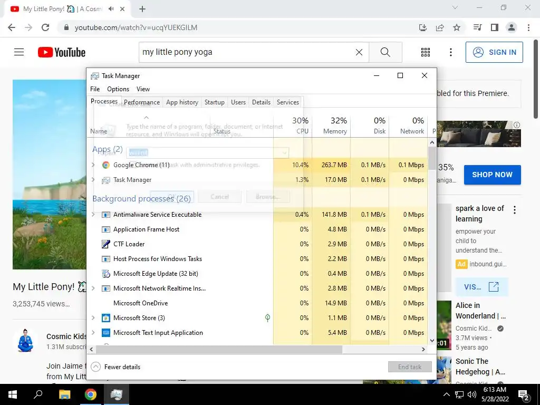Switch to the Details tab

click(262, 102)
